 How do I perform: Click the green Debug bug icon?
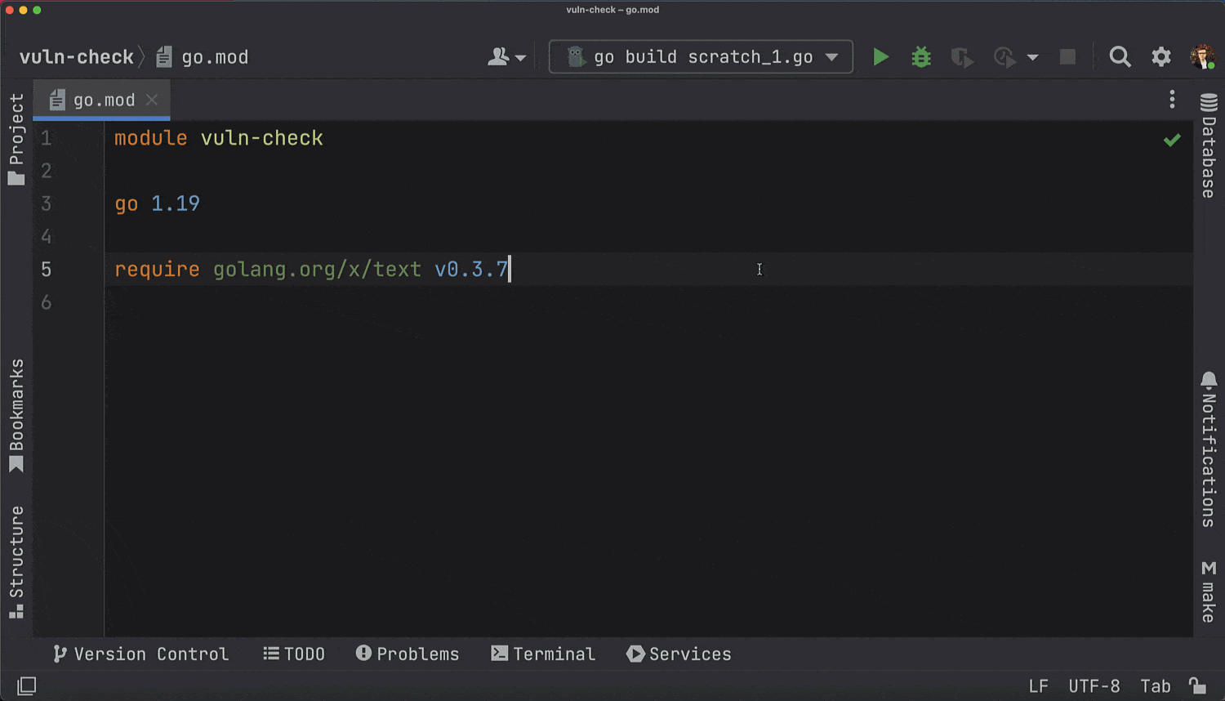coord(921,57)
